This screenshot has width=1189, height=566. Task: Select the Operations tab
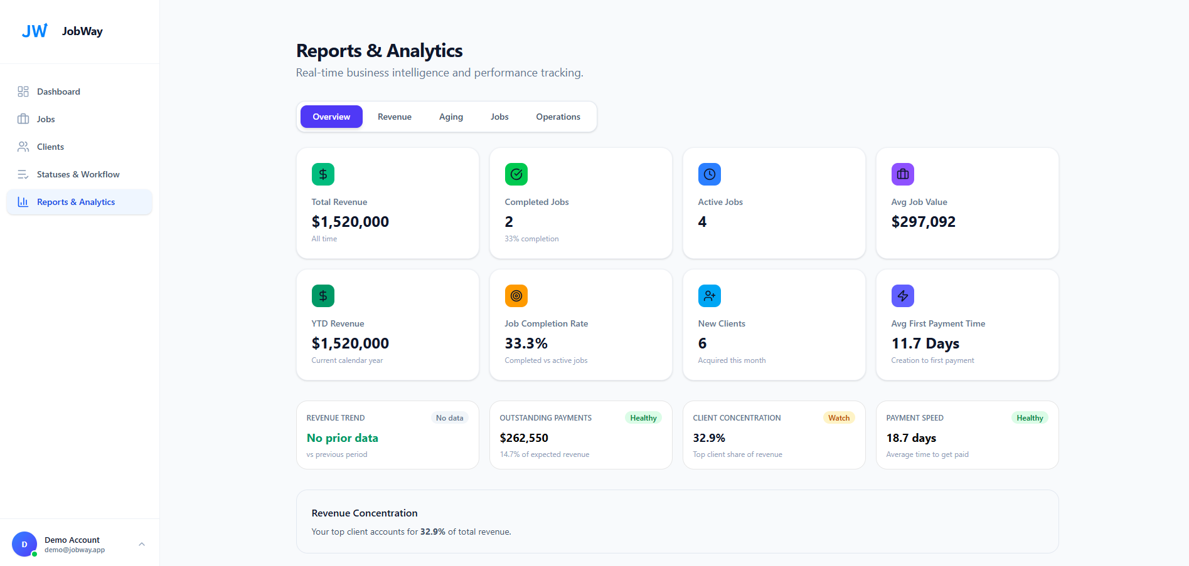pyautogui.click(x=558, y=117)
